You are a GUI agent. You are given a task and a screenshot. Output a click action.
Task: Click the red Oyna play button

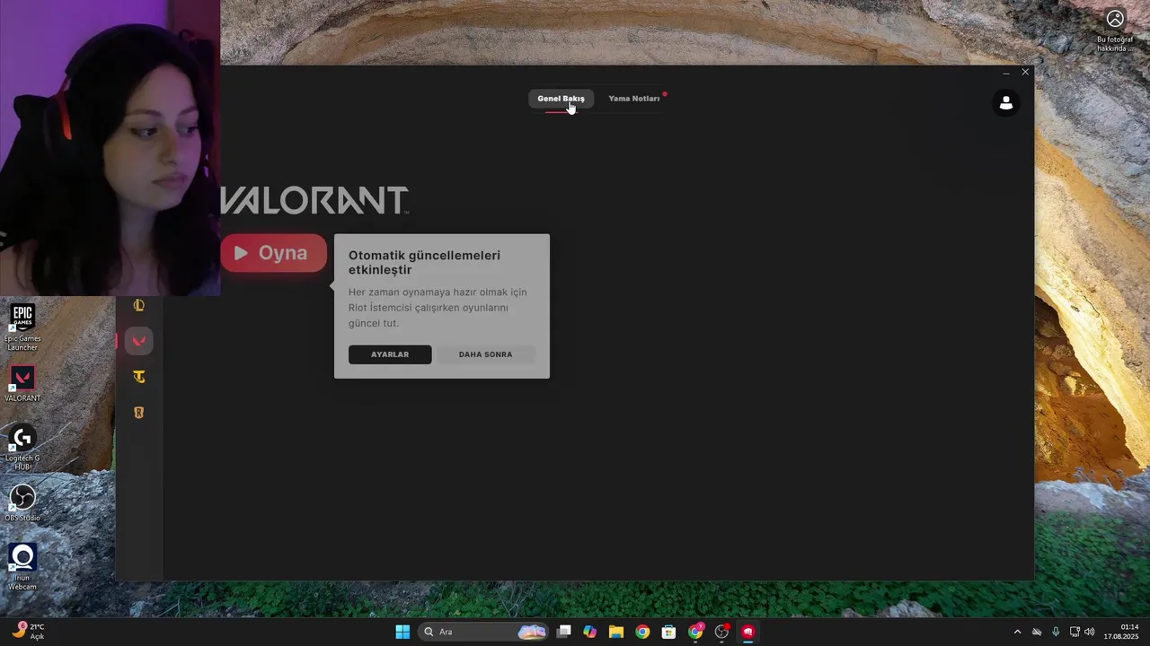(274, 253)
